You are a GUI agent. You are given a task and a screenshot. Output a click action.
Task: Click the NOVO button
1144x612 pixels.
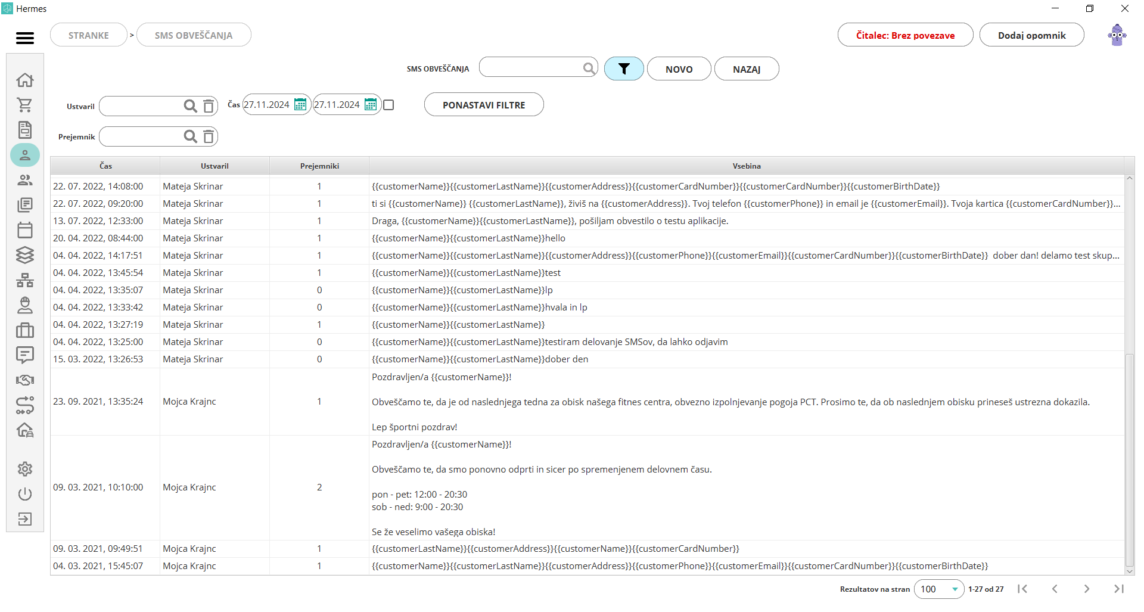[679, 69]
